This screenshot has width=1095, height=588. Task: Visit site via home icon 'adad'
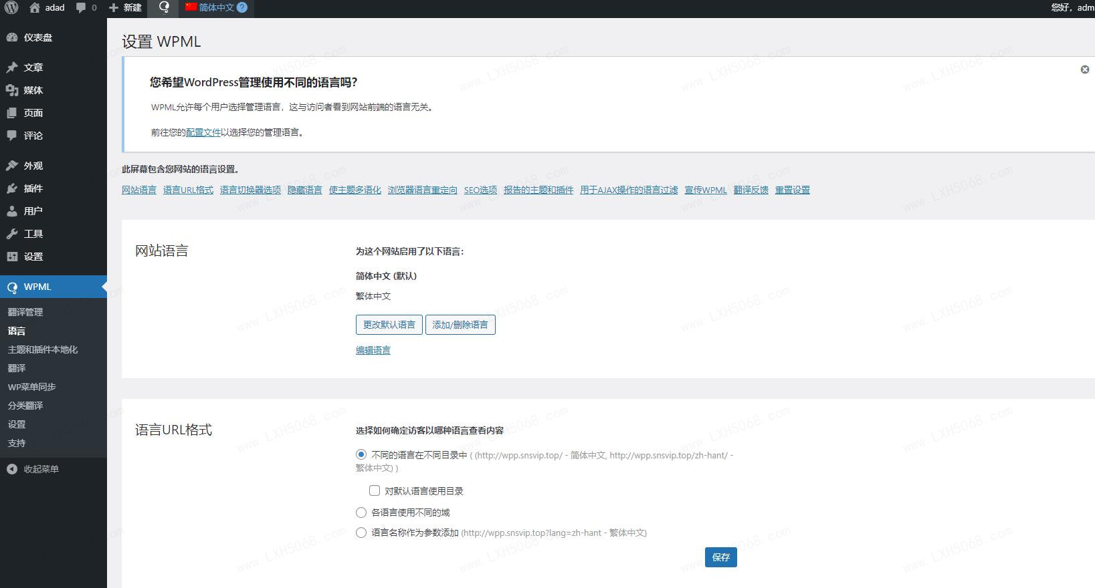point(47,7)
